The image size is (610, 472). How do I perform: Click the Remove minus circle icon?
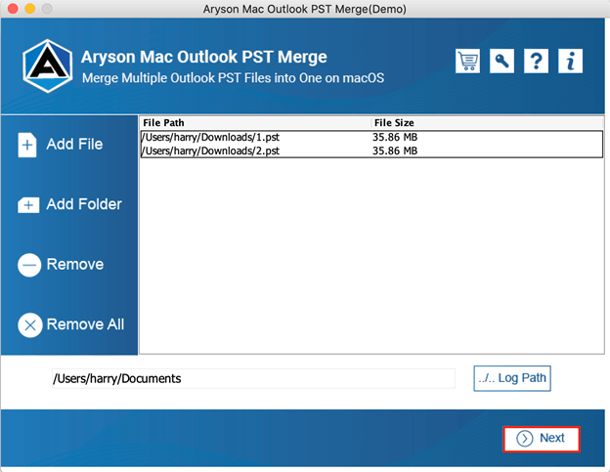(29, 265)
